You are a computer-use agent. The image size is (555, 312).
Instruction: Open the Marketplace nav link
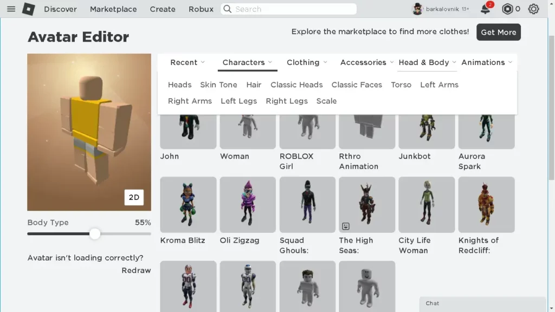pyautogui.click(x=113, y=9)
